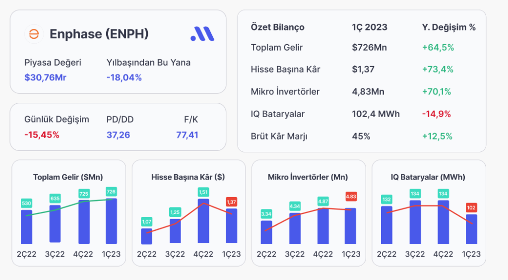Click the $726Mn revenue value
Image resolution: width=508 pixels, height=280 pixels.
coord(369,48)
